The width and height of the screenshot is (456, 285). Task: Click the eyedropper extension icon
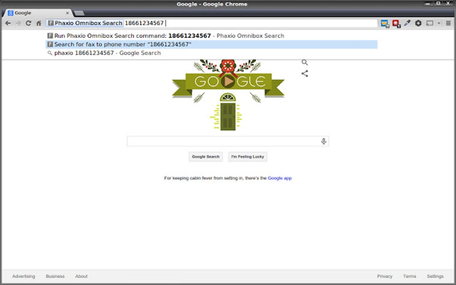(x=407, y=23)
